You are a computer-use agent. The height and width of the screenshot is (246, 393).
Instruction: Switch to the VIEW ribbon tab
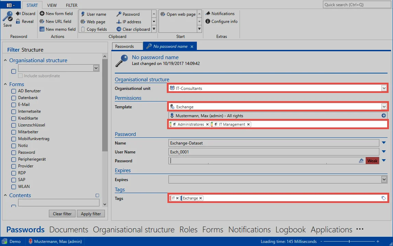click(52, 5)
